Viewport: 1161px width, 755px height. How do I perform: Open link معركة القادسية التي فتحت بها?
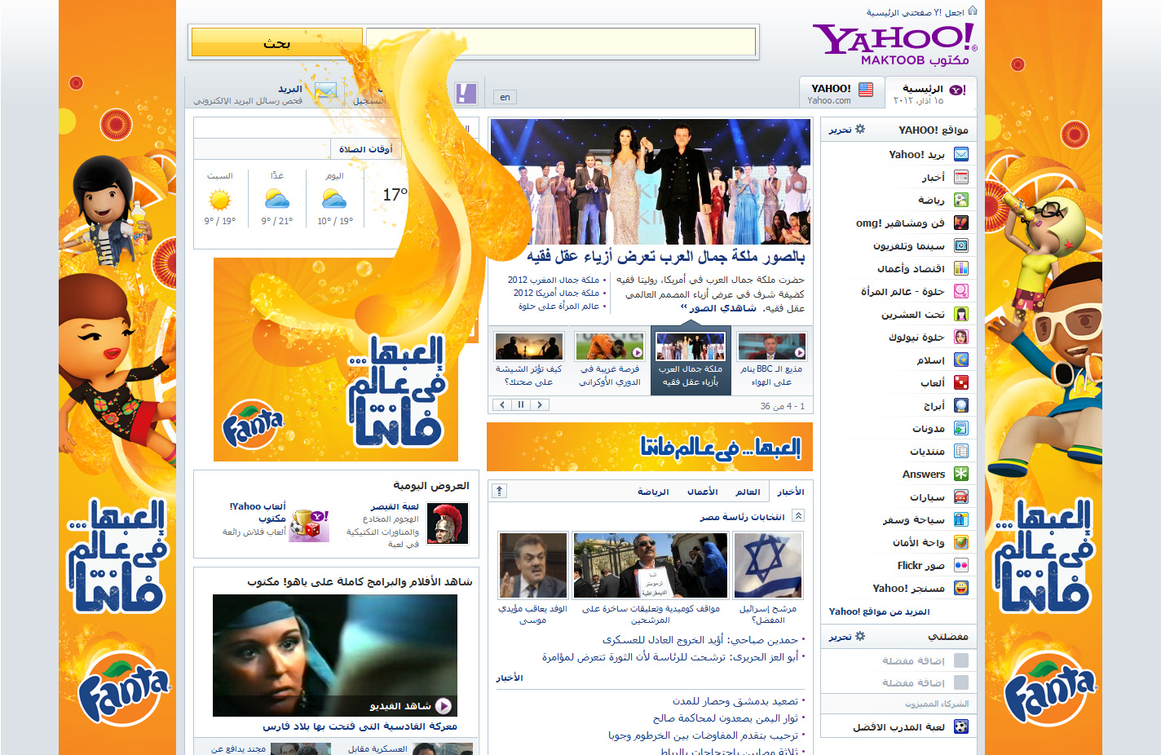pos(360,726)
